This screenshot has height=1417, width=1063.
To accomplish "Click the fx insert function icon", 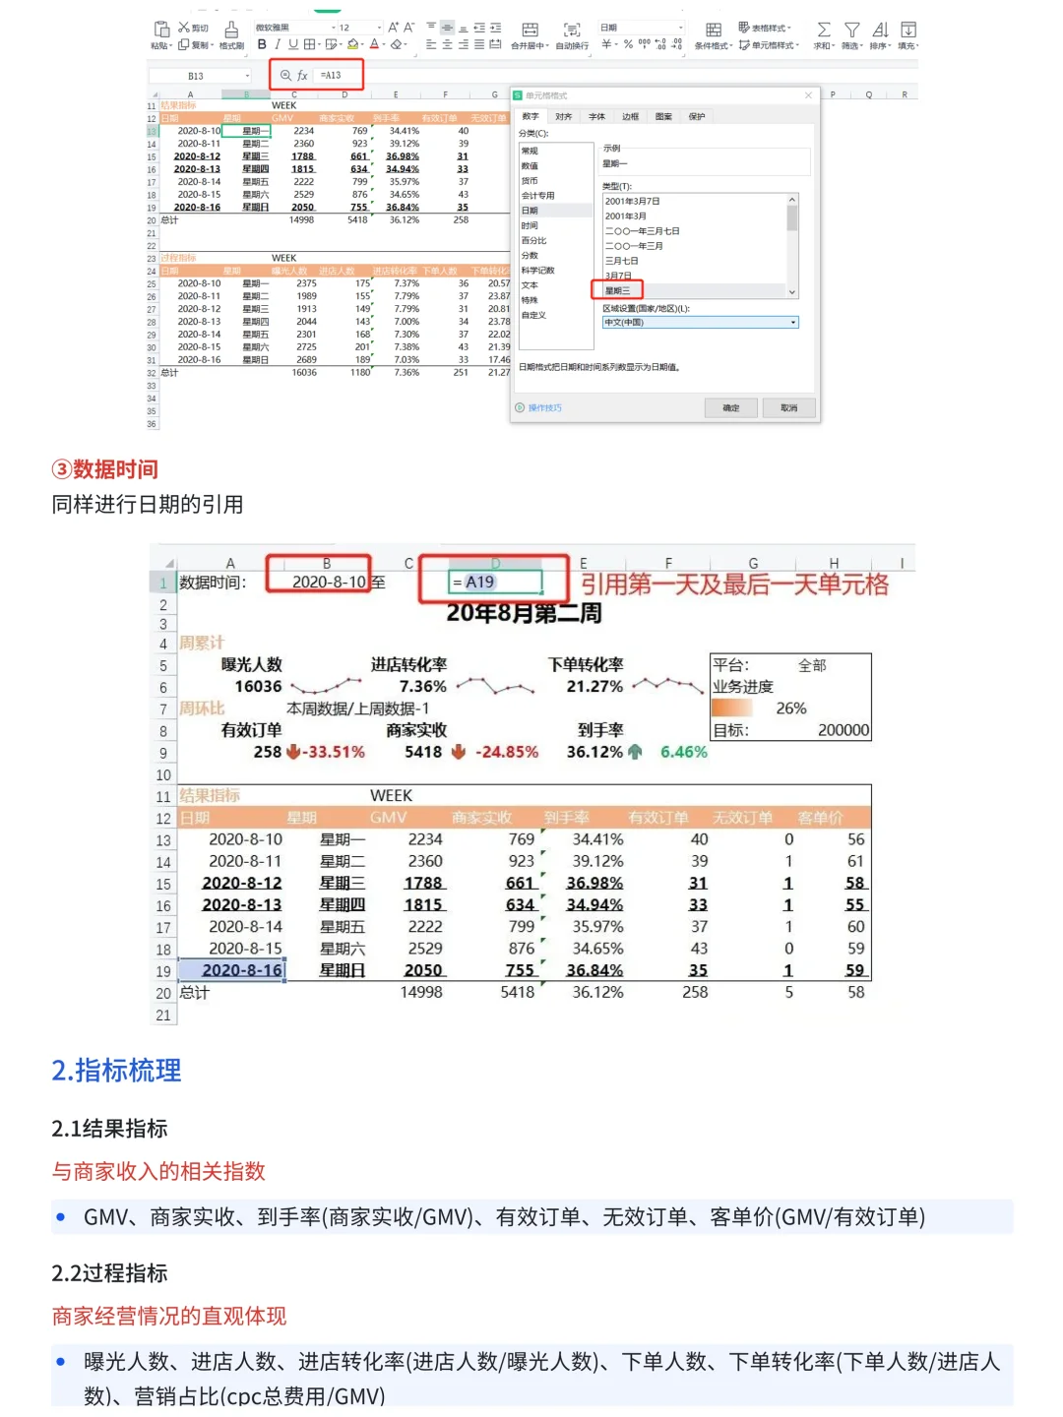I will pos(302,76).
